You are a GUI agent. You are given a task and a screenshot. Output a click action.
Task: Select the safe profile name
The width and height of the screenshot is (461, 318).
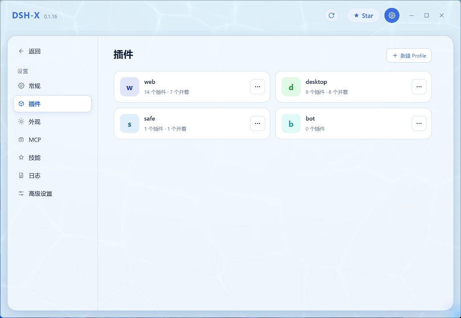click(149, 119)
